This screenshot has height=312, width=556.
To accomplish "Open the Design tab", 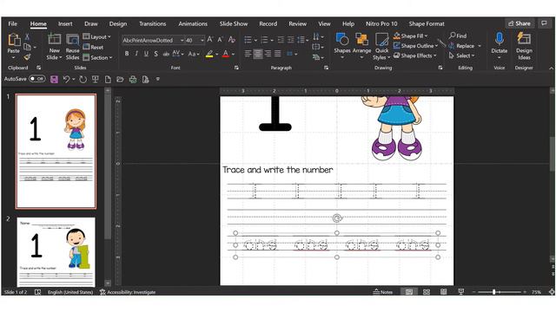I will pos(118,23).
